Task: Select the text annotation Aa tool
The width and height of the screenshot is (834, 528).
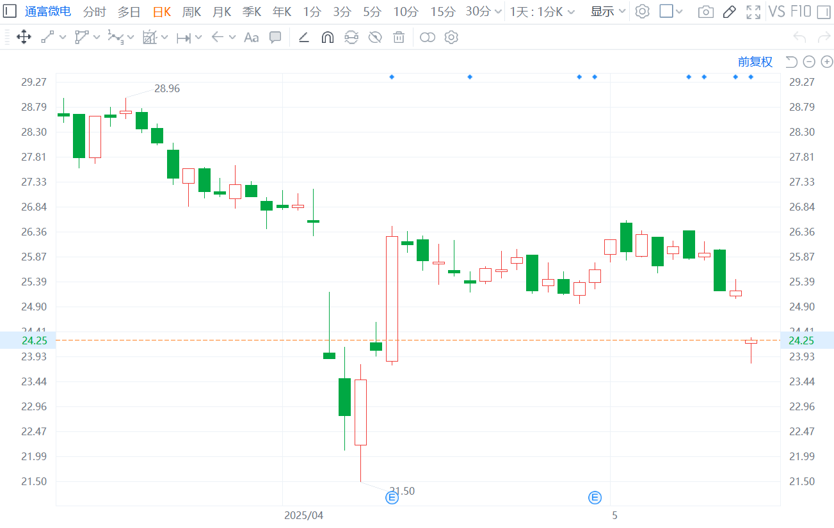Action: (252, 37)
